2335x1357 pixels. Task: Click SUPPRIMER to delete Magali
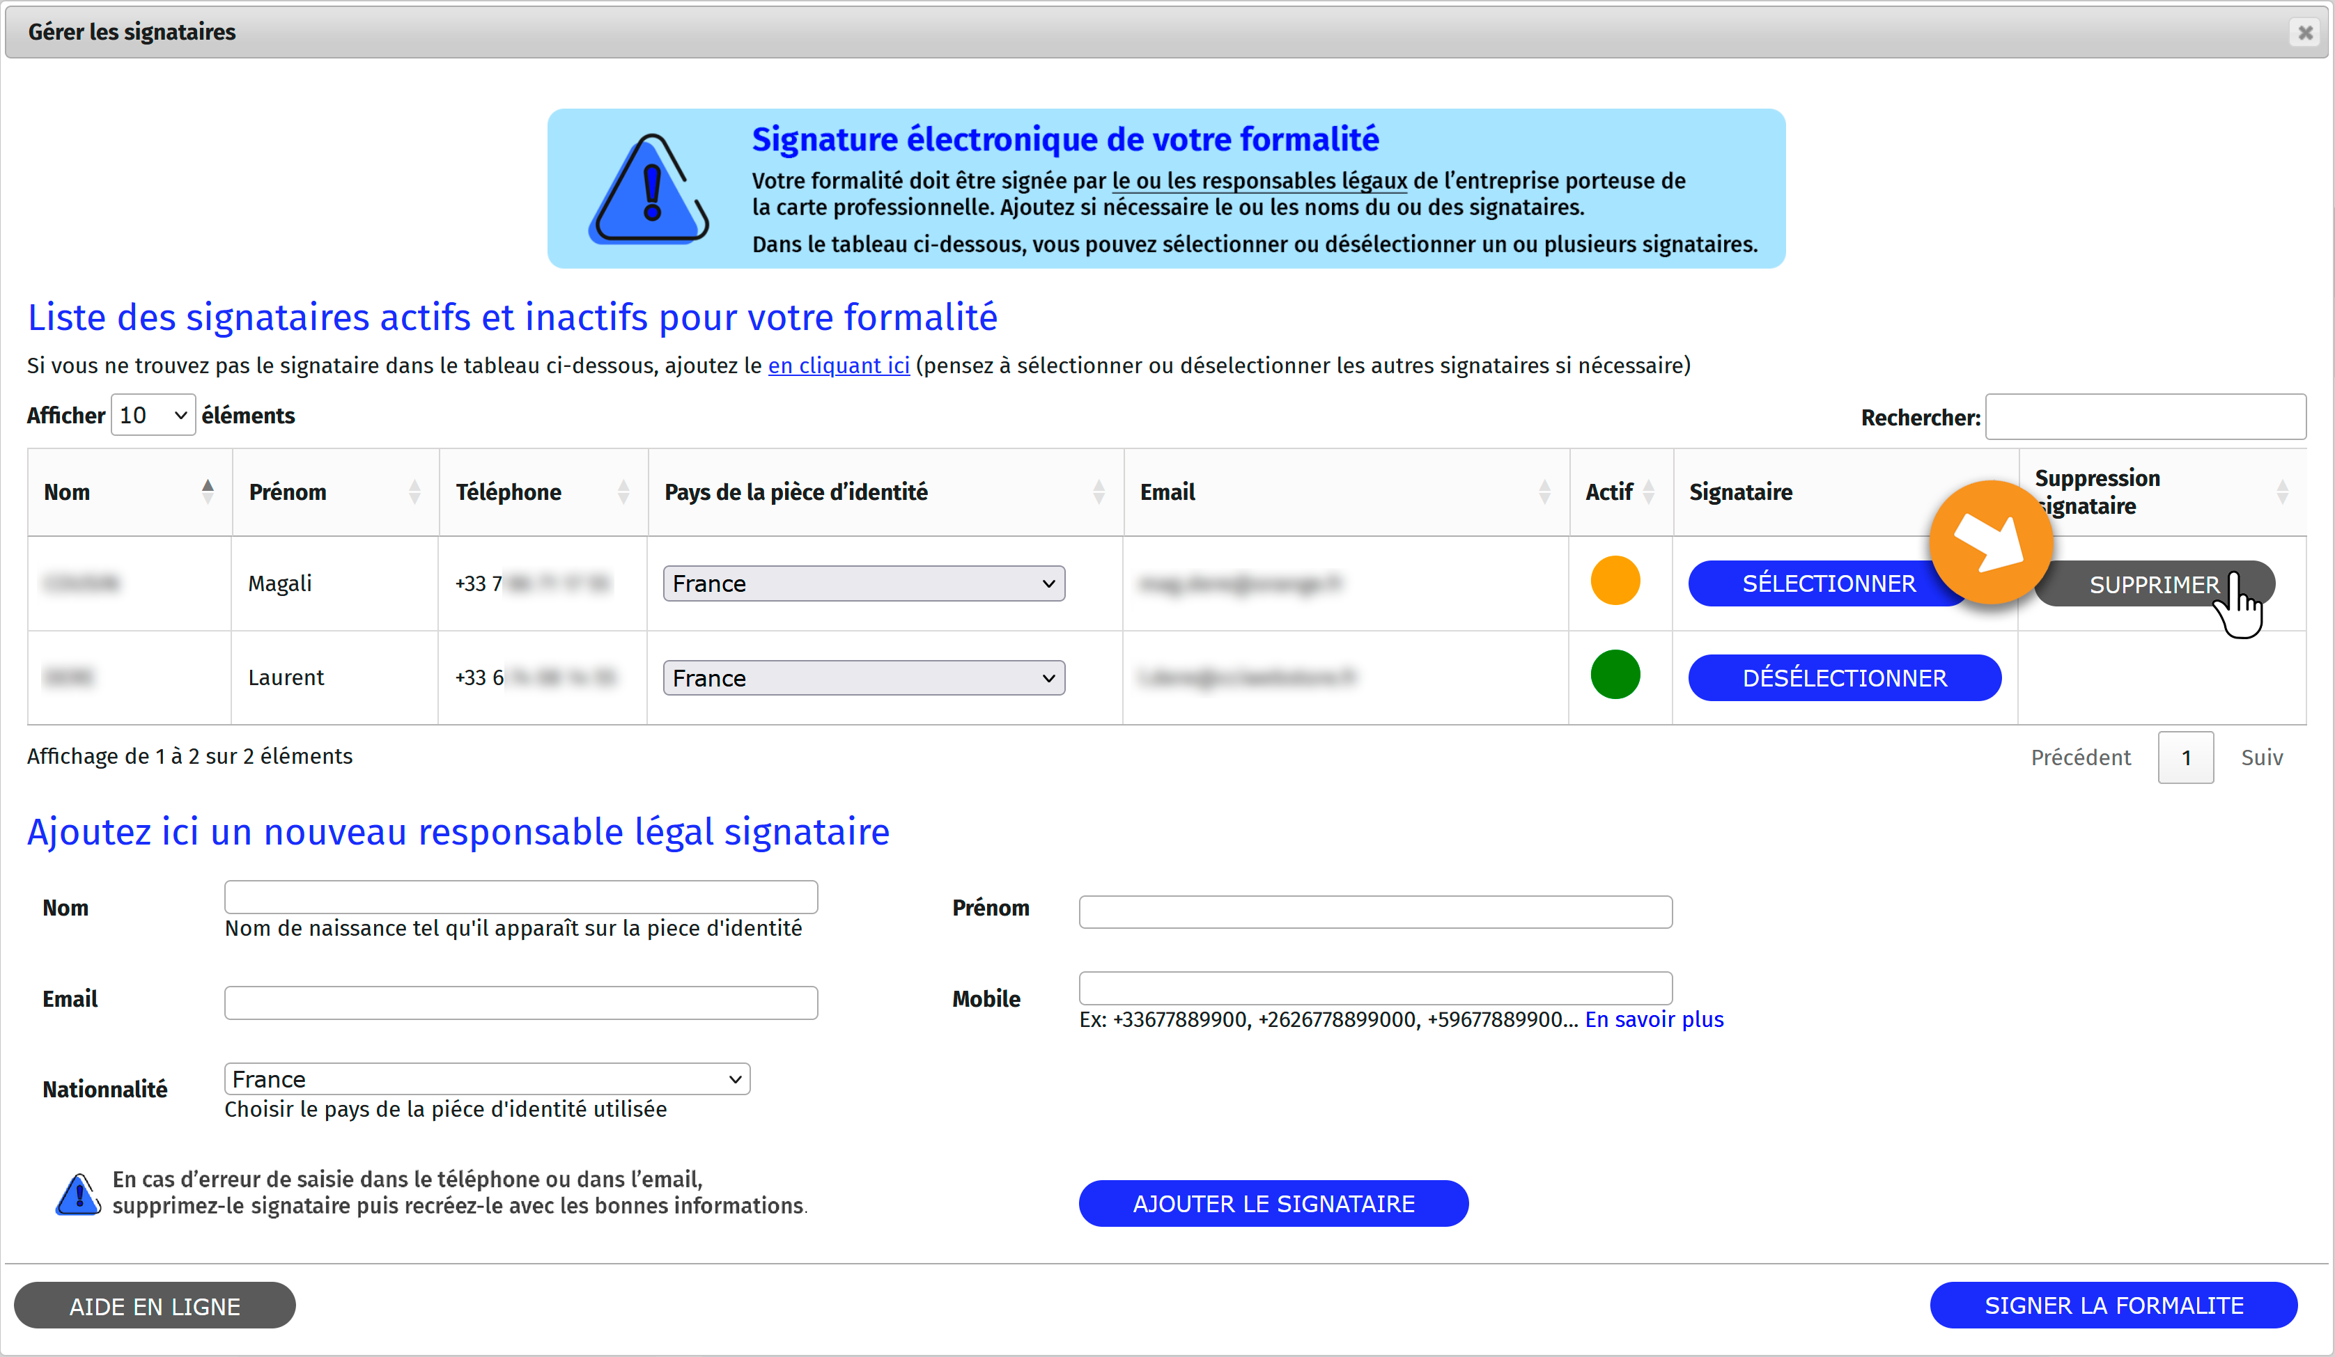click(x=2155, y=584)
